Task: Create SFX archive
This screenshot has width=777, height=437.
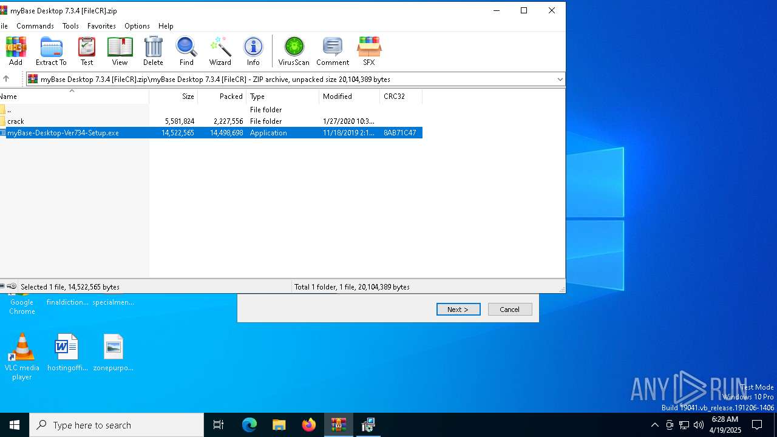Action: click(x=369, y=52)
